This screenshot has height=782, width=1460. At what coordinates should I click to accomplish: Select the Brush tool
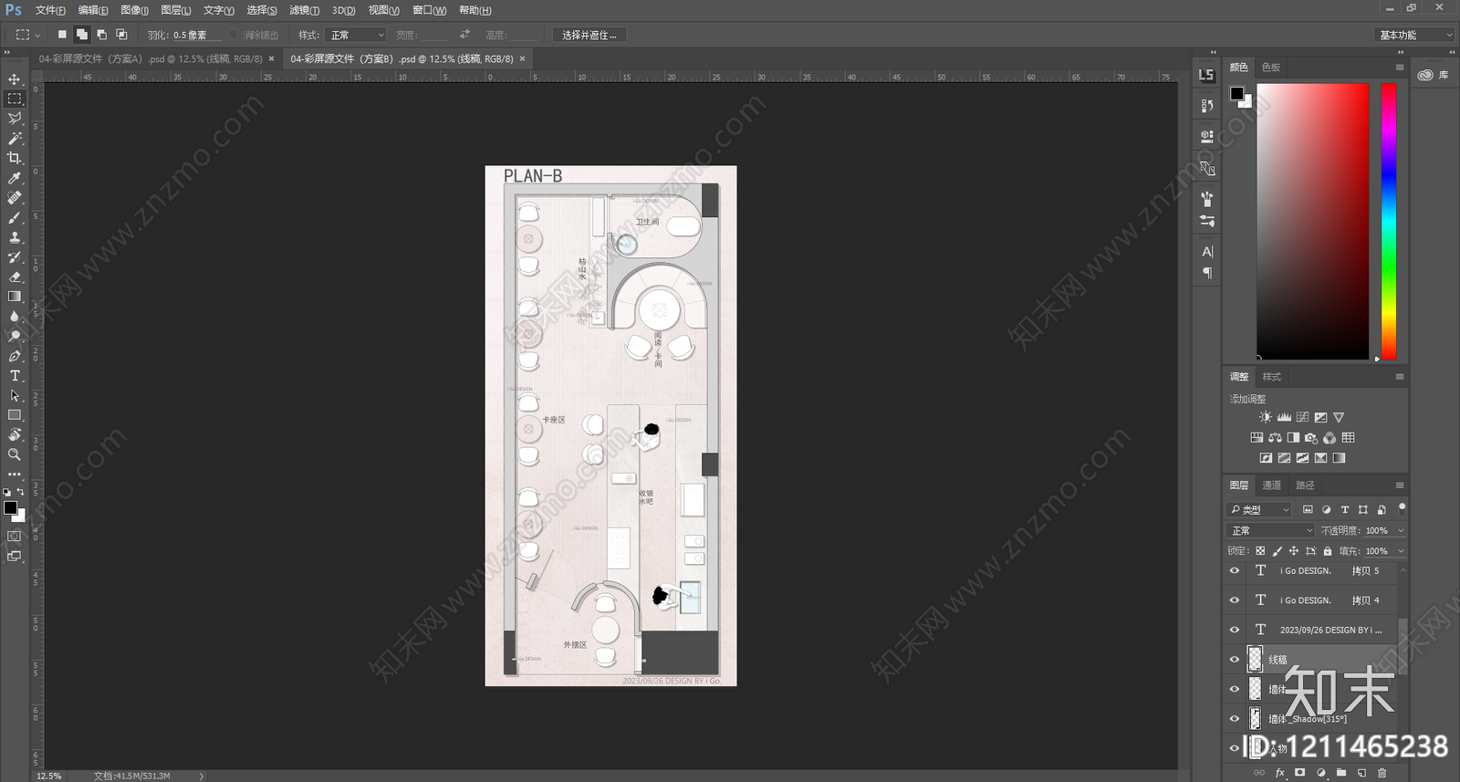[x=15, y=217]
